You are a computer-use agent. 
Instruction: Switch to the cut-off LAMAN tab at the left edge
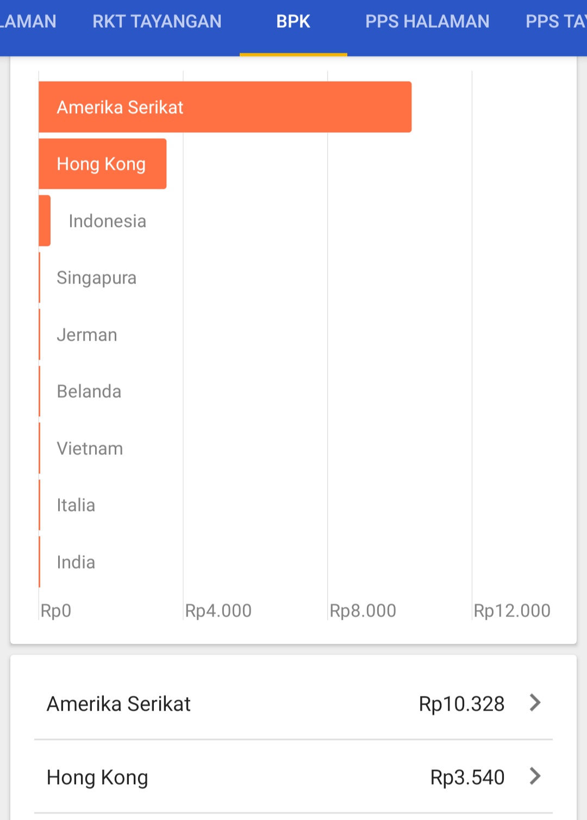pyautogui.click(x=28, y=22)
